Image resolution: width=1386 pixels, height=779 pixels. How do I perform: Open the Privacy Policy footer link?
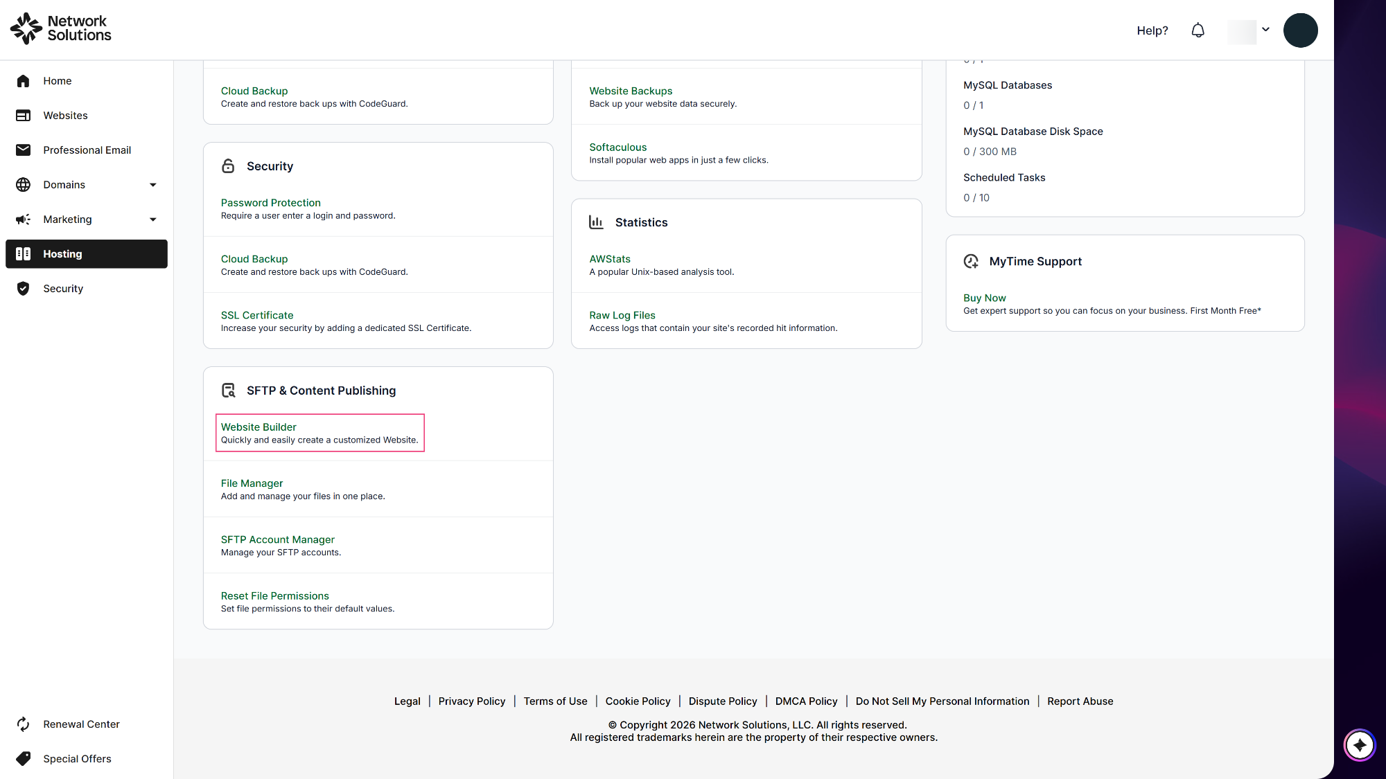[471, 701]
